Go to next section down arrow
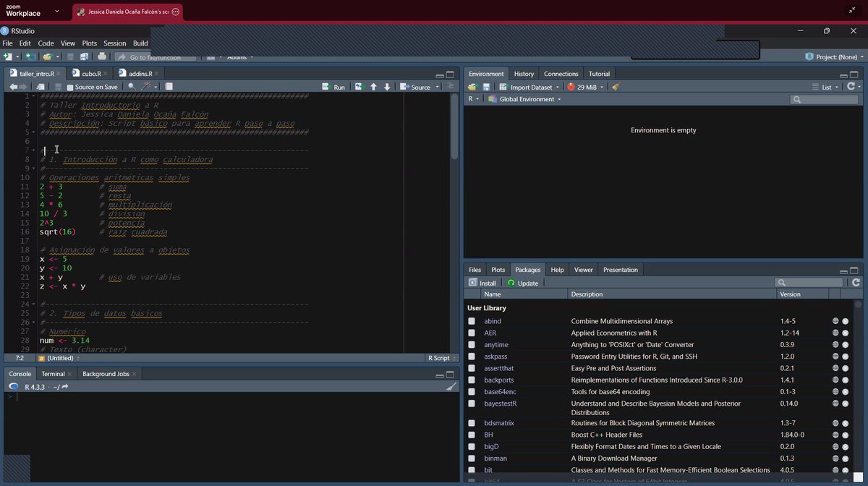The height and width of the screenshot is (486, 868). click(x=387, y=87)
